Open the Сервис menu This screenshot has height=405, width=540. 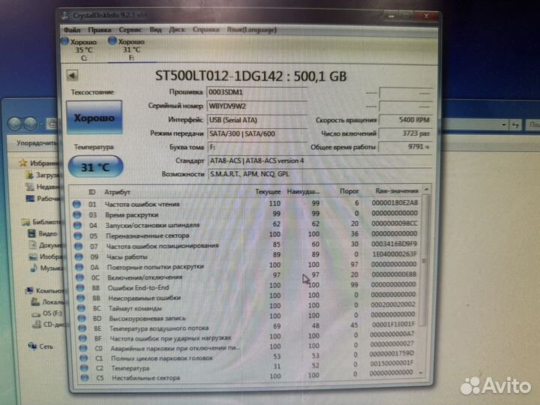click(x=130, y=30)
